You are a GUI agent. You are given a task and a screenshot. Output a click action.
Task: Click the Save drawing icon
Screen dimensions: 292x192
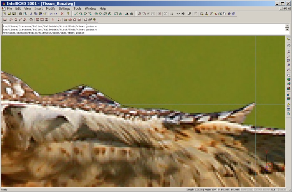pyautogui.click(x=13, y=14)
